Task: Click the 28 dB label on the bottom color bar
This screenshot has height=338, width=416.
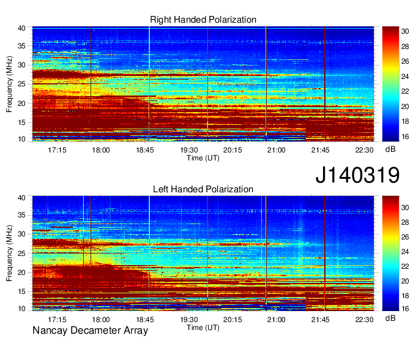Action: pyautogui.click(x=405, y=222)
